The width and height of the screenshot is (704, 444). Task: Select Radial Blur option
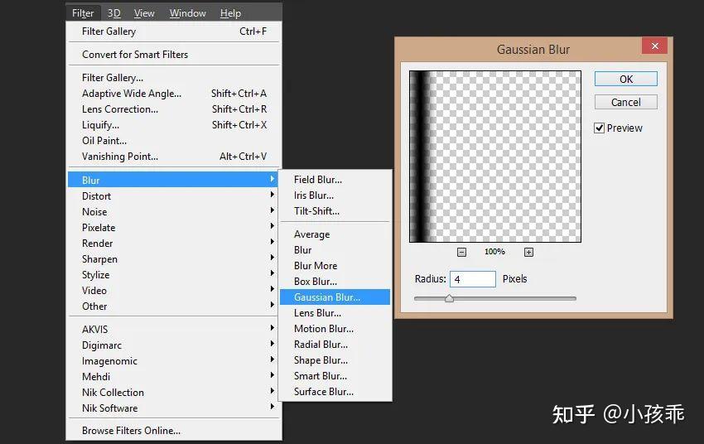click(335, 344)
